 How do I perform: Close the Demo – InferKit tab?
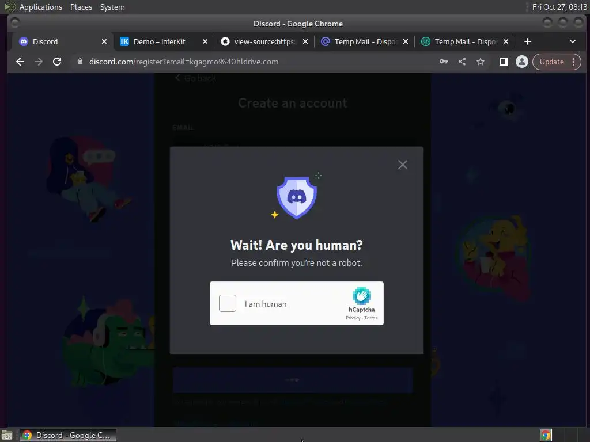205,41
